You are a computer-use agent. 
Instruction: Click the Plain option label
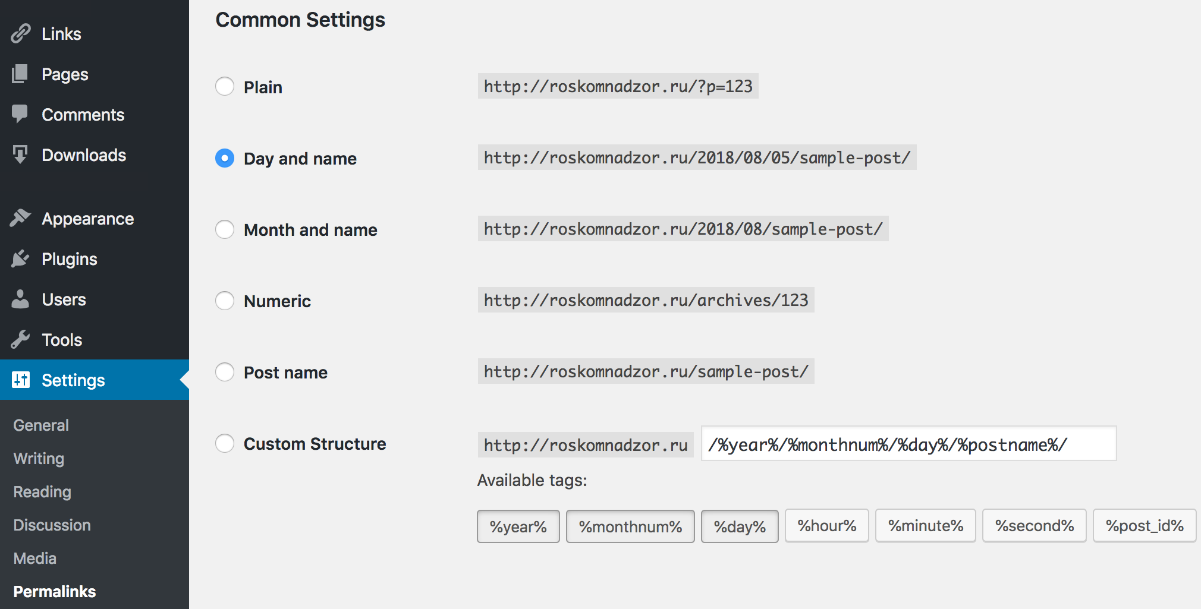click(263, 87)
